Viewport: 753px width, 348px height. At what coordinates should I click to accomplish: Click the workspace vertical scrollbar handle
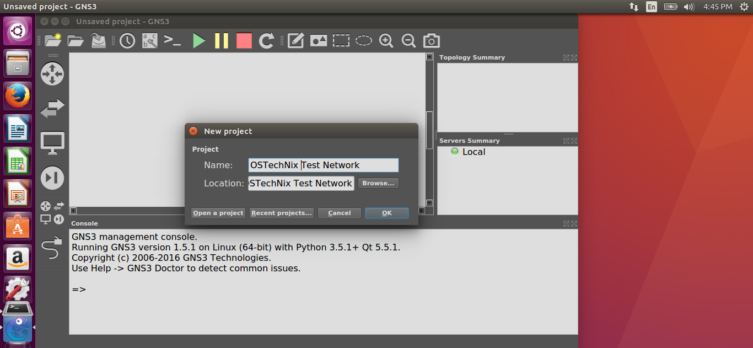pos(429,130)
